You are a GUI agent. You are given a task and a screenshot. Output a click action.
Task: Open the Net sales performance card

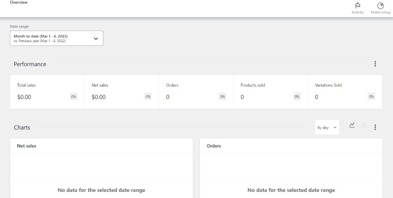122,92
